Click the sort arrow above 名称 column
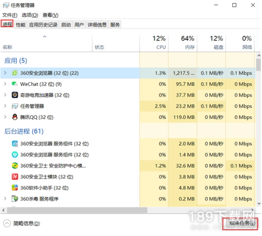The image size is (262, 236). (x=44, y=37)
